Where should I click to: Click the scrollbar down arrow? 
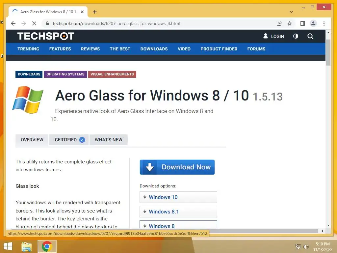click(328, 225)
